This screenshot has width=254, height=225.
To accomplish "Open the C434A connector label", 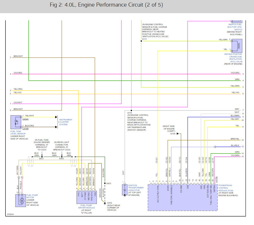I will (25, 119).
